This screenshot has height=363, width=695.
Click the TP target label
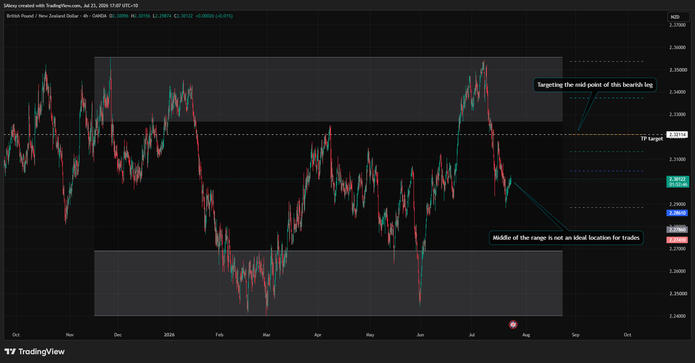(652, 139)
